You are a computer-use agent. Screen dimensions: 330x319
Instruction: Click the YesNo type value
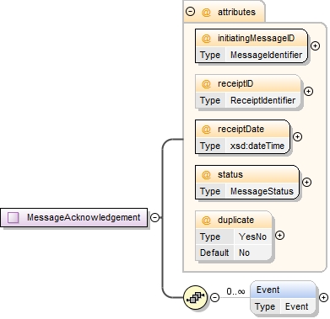click(252, 237)
